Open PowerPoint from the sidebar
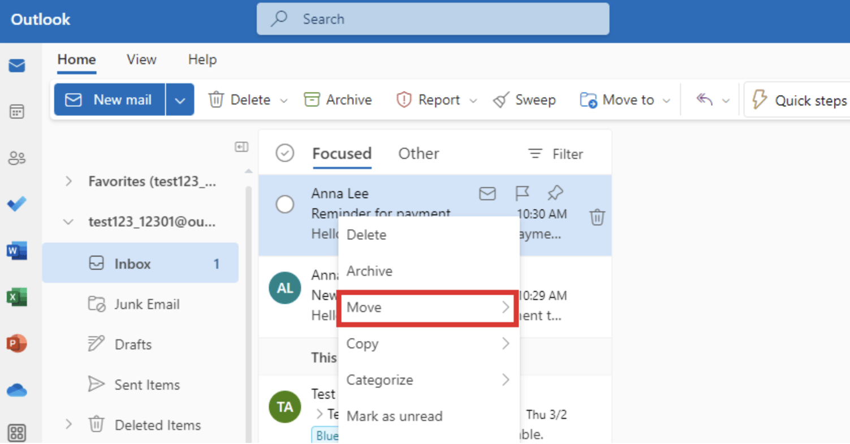The image size is (850, 444). 17,343
